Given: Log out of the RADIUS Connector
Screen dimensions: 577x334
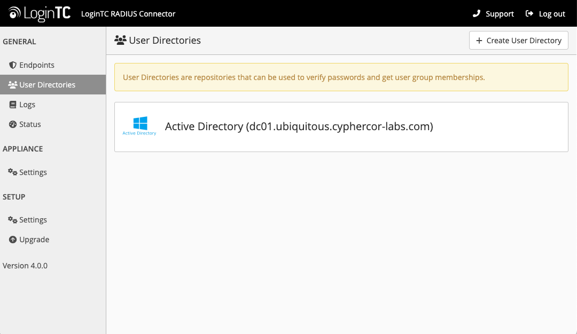Looking at the screenshot, I should coord(552,14).
